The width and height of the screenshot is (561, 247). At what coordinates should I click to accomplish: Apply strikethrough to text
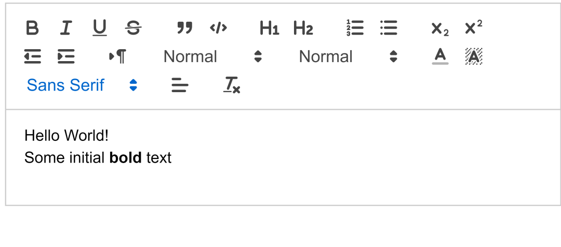pyautogui.click(x=133, y=28)
